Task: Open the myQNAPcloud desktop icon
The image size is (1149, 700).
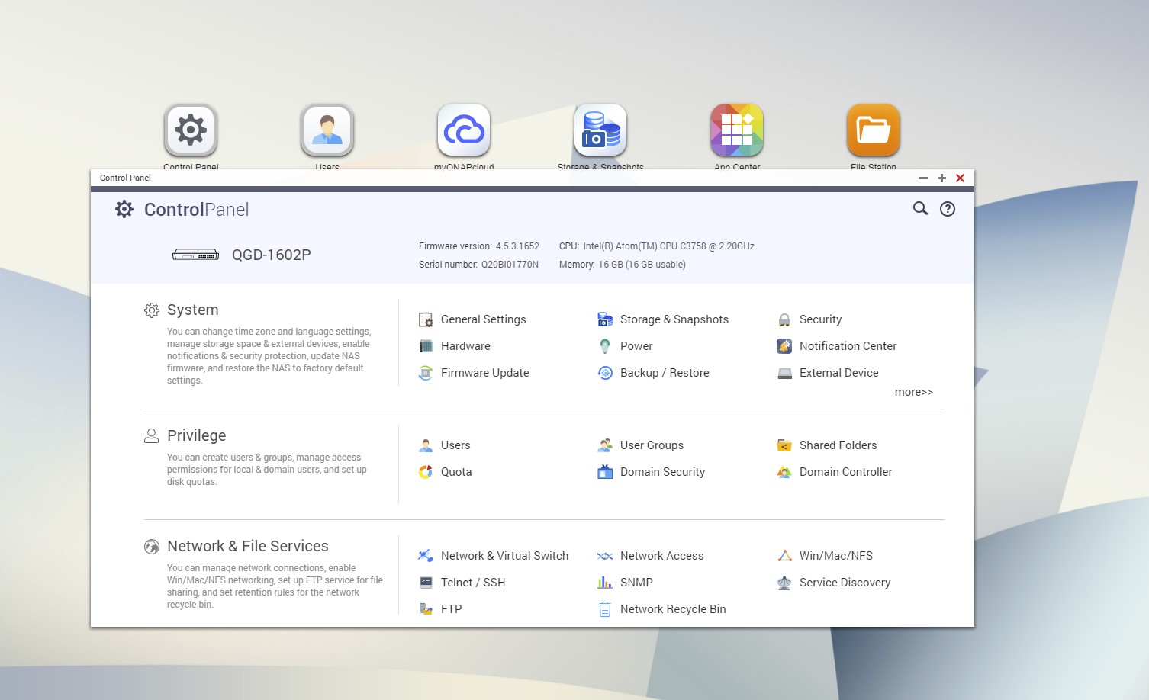Action: (464, 130)
